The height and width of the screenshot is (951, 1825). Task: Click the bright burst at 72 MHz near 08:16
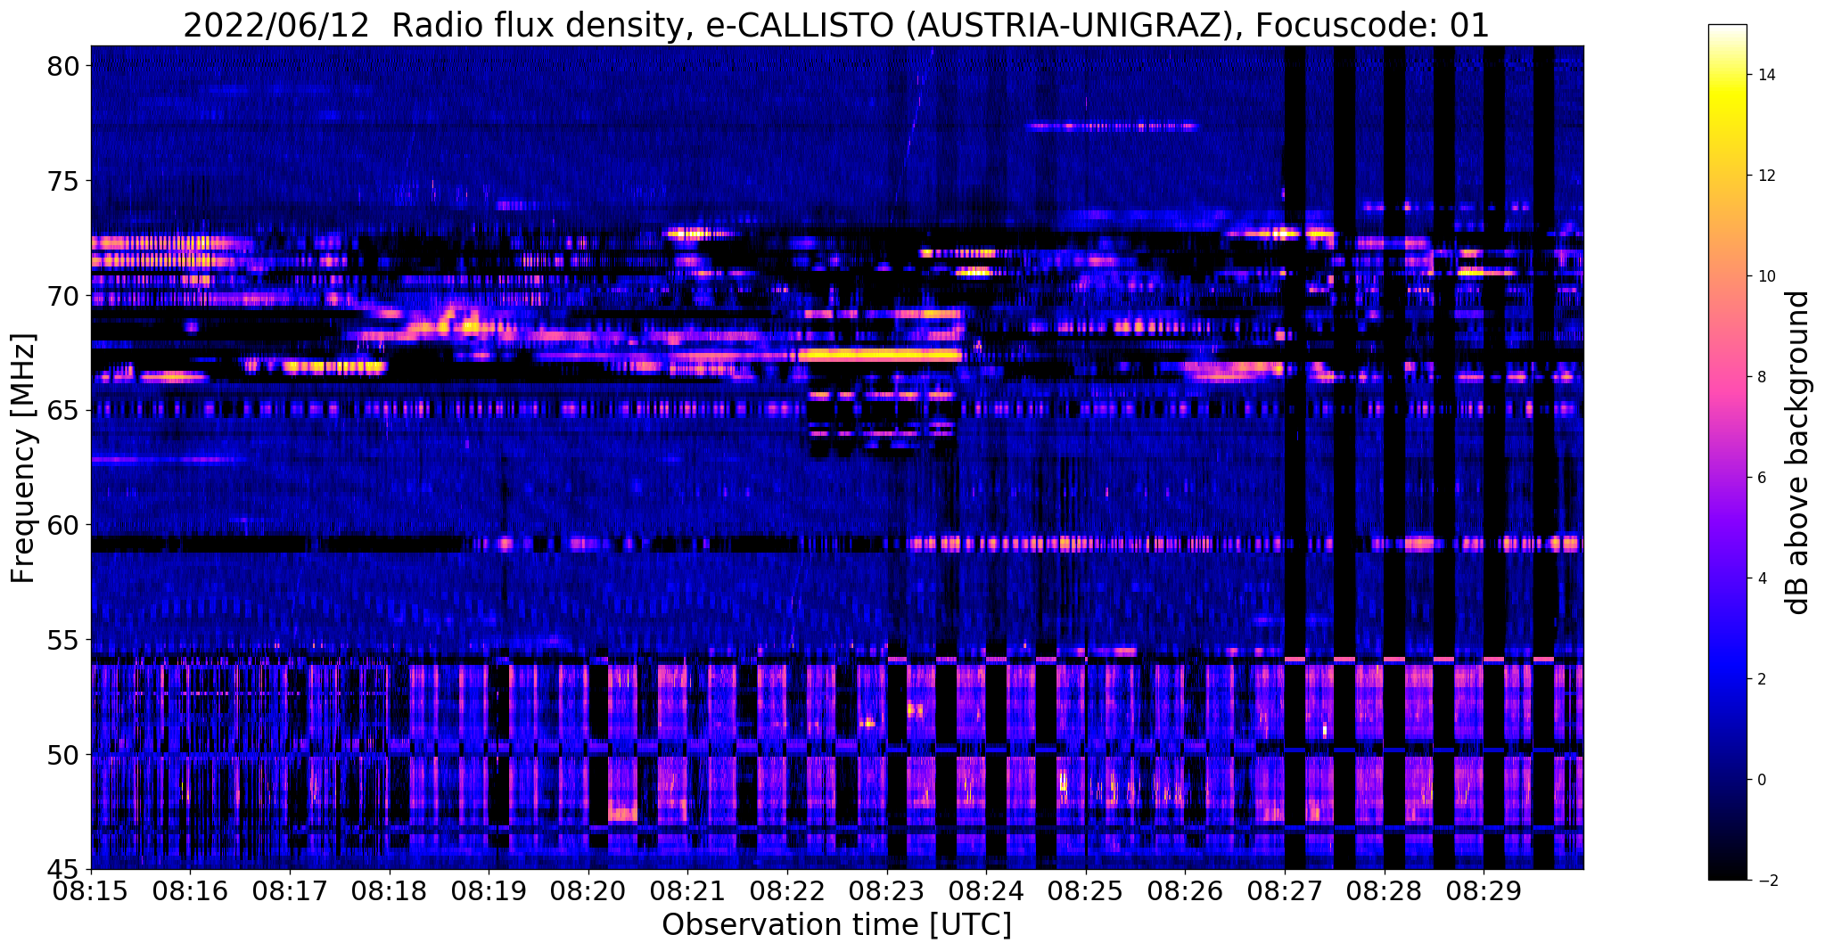tap(165, 242)
